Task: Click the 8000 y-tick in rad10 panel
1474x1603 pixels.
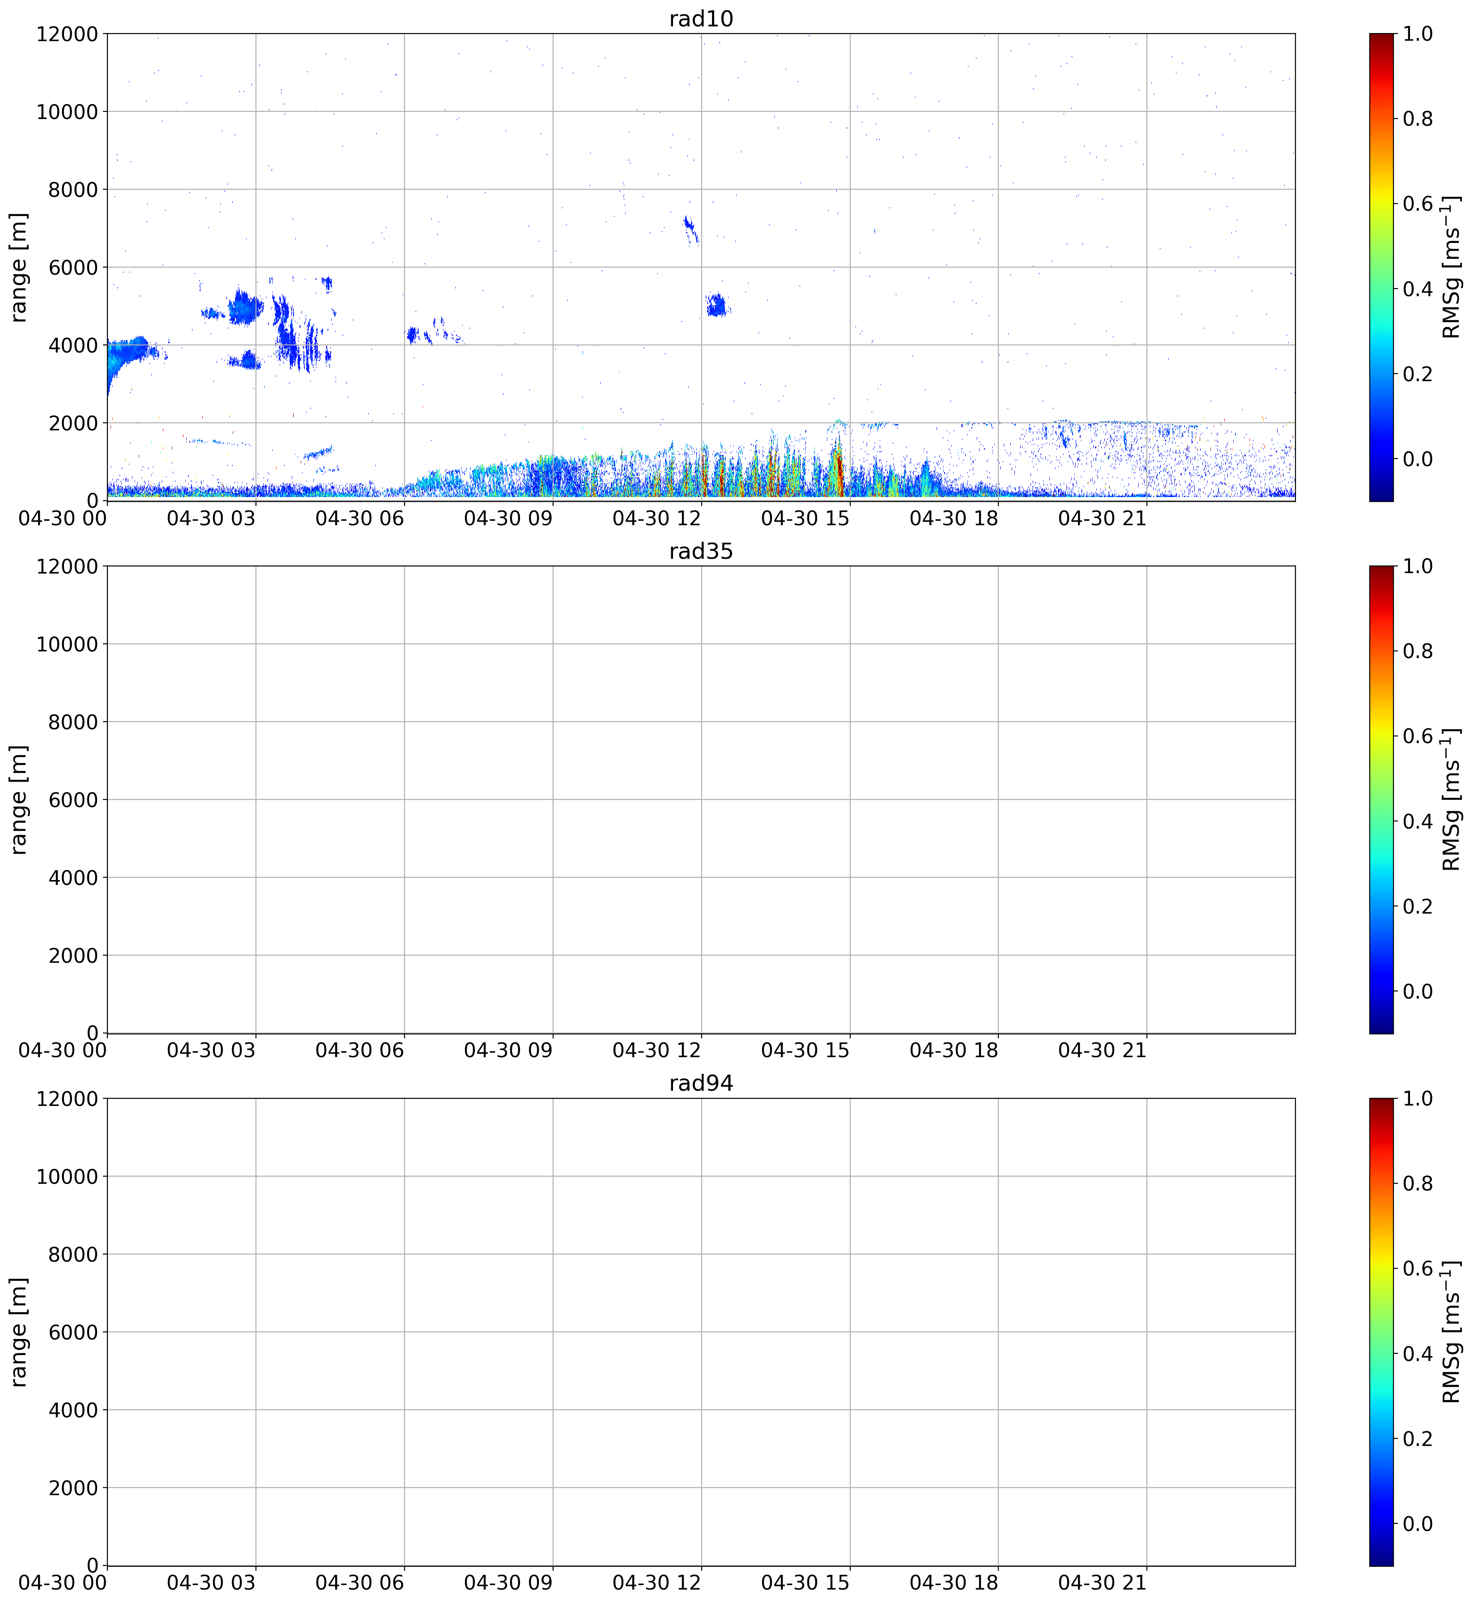Action: [x=73, y=190]
